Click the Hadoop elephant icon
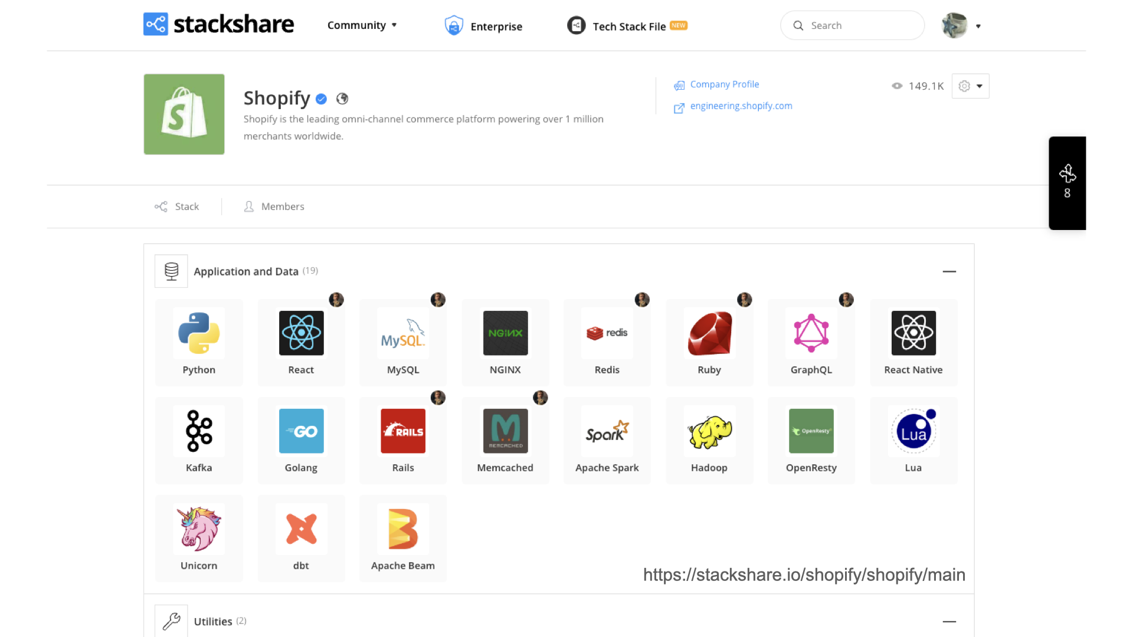Screen dimensions: 1133x637 point(709,431)
